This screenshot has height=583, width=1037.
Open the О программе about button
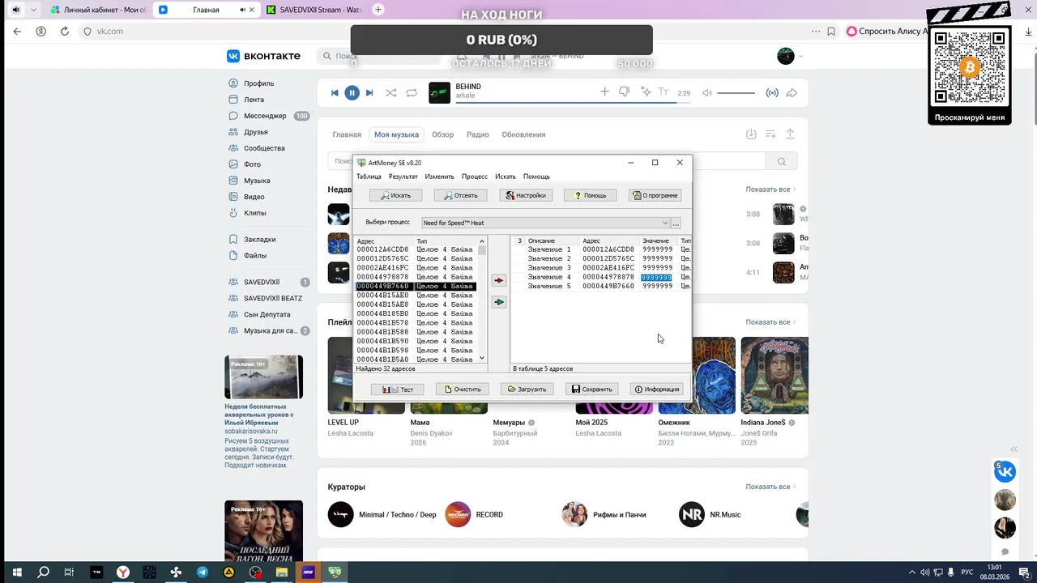point(655,195)
